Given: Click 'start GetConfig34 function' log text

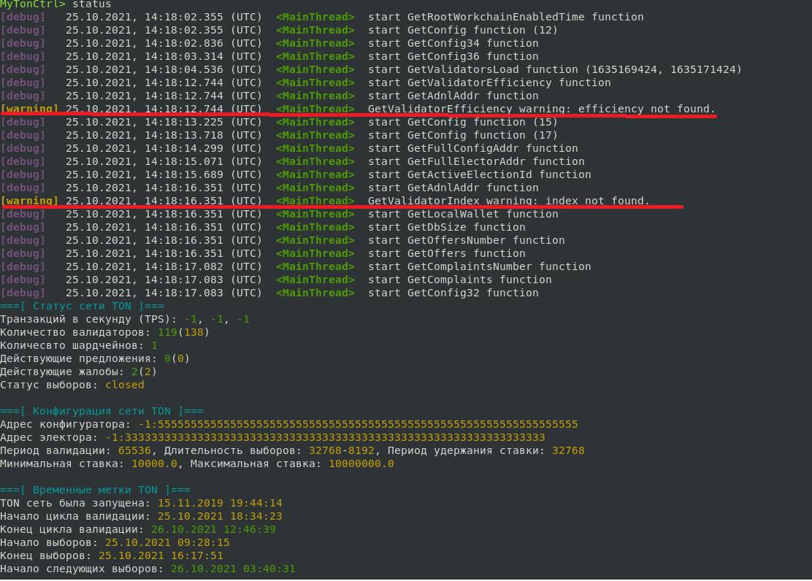Looking at the screenshot, I should 453,44.
